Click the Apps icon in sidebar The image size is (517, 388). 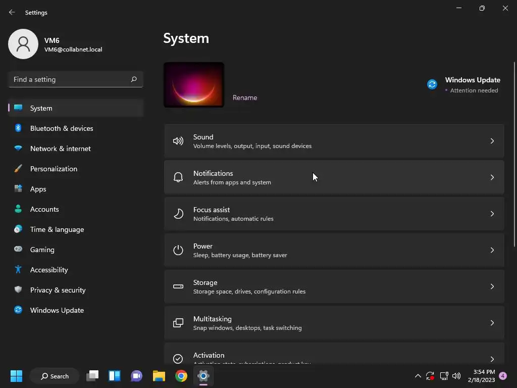18,189
